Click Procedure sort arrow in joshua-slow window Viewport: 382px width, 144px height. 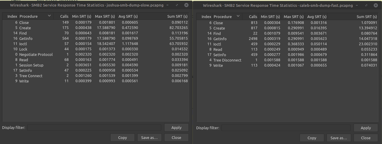tap(49, 16)
